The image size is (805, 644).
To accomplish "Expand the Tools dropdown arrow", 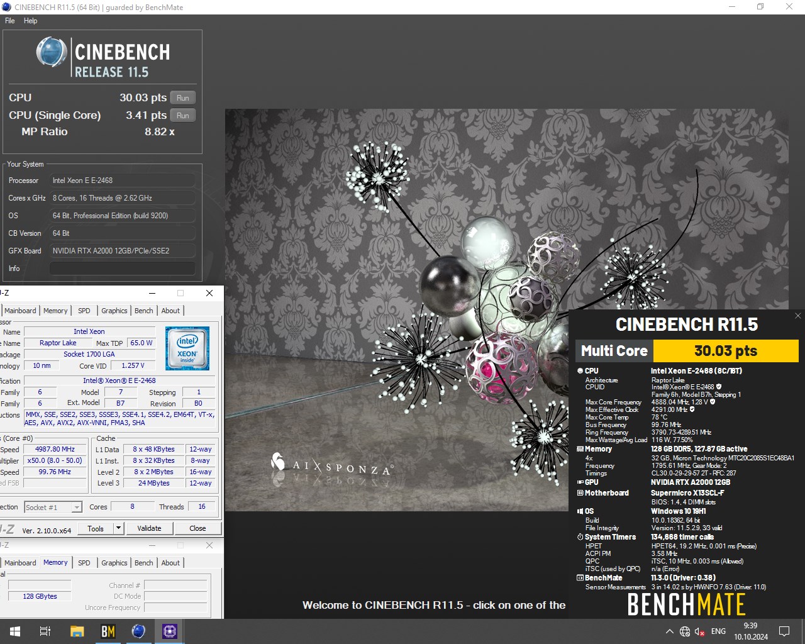I will pyautogui.click(x=118, y=528).
